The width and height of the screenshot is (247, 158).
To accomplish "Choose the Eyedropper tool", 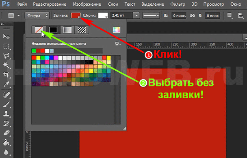I will 6,84.
